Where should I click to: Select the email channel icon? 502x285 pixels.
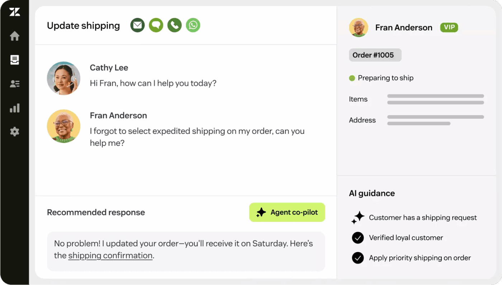137,25
